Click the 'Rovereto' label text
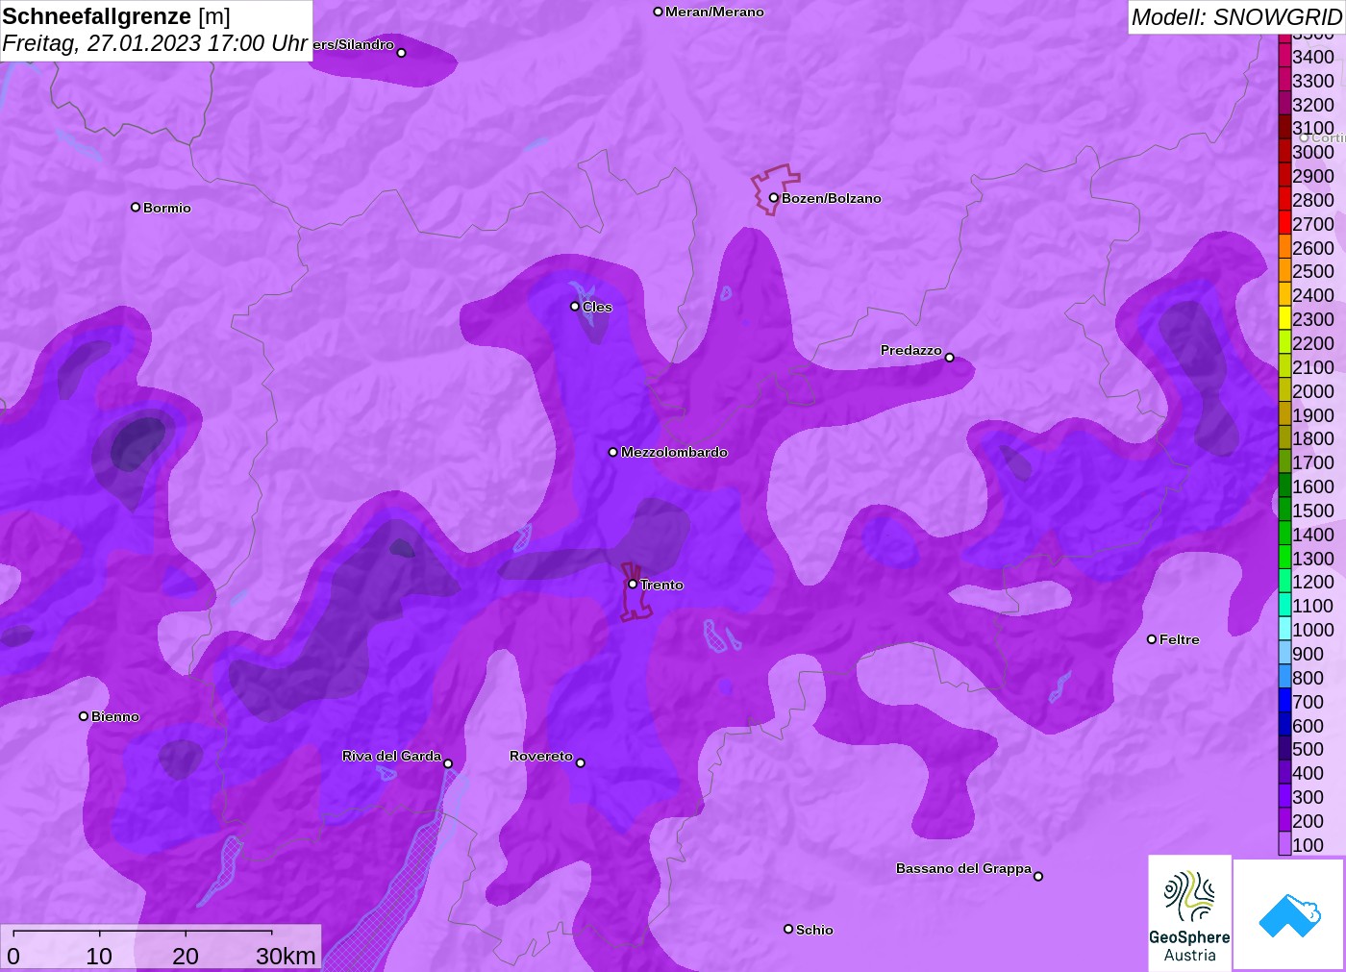1346x972 pixels. (x=540, y=756)
